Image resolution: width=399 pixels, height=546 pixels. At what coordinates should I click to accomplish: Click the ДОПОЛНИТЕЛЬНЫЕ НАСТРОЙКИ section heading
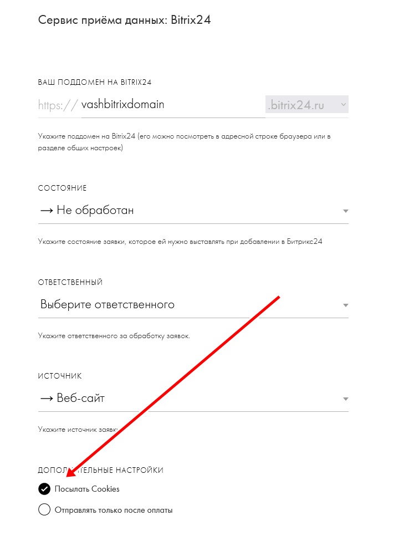pos(101,470)
